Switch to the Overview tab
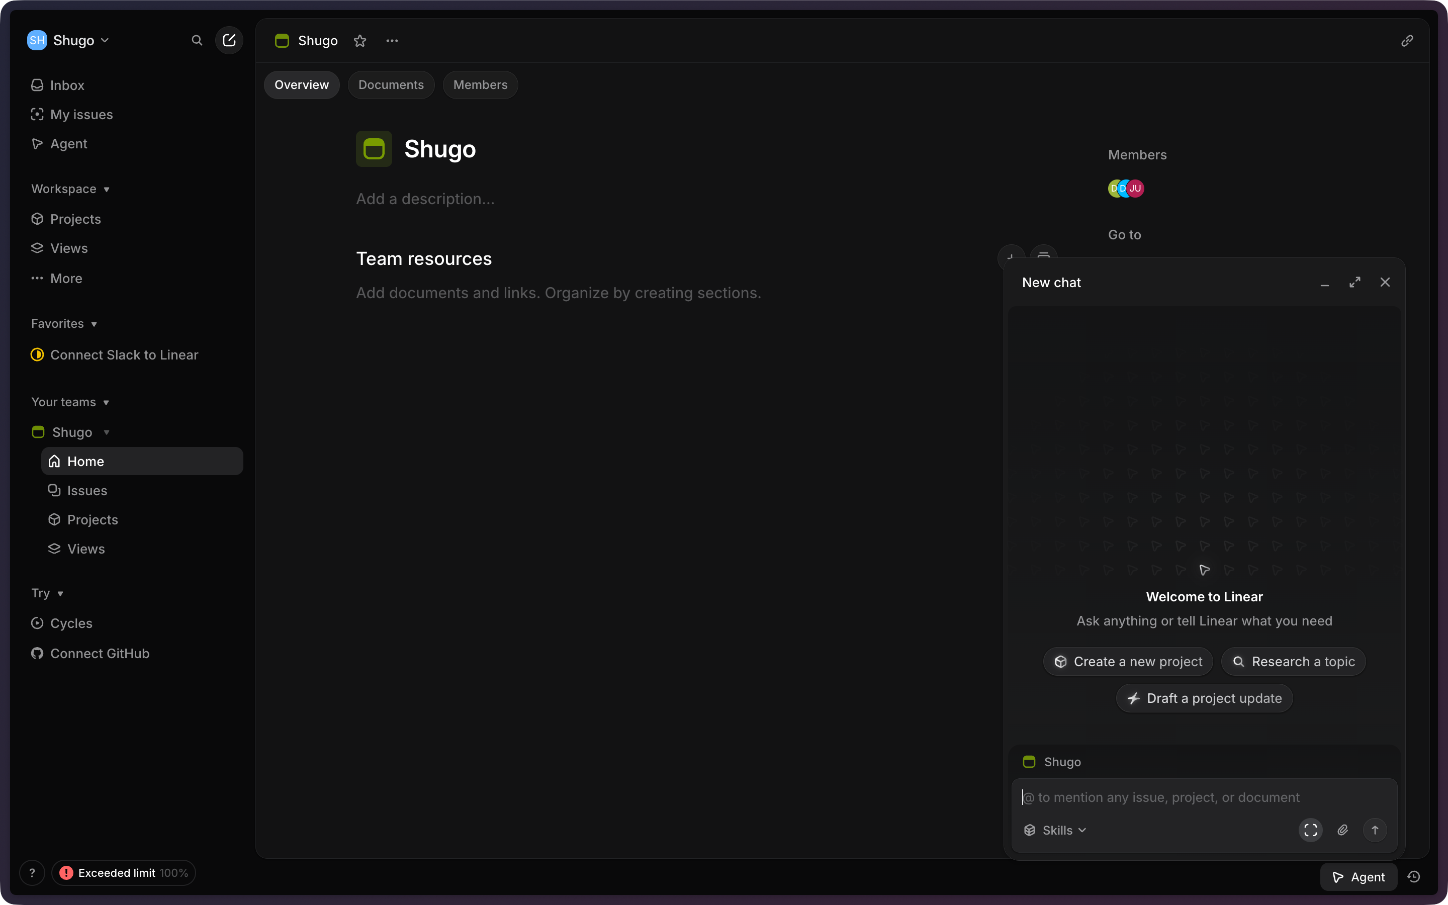Viewport: 1448px width, 905px height. (302, 84)
